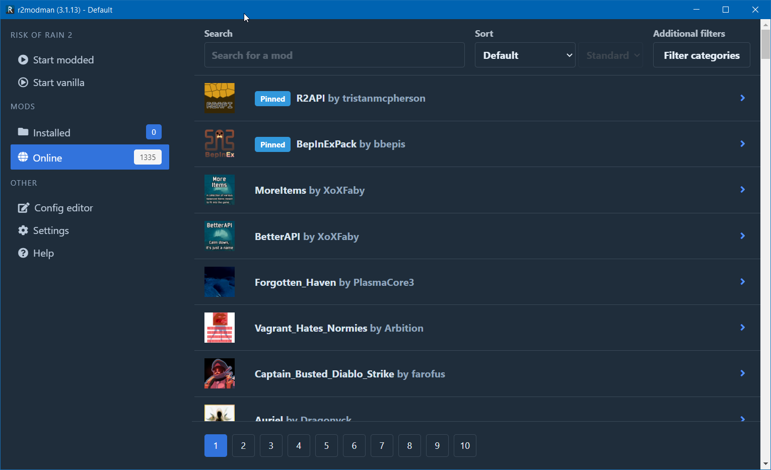Expand the Vagrant_Hates_Normies row chevron
The width and height of the screenshot is (771, 470).
(x=743, y=328)
